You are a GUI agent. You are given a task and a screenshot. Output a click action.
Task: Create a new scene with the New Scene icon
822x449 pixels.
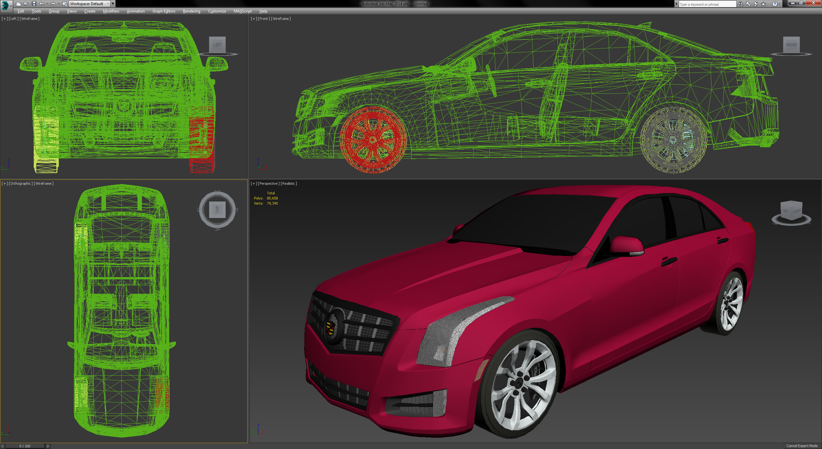click(19, 4)
